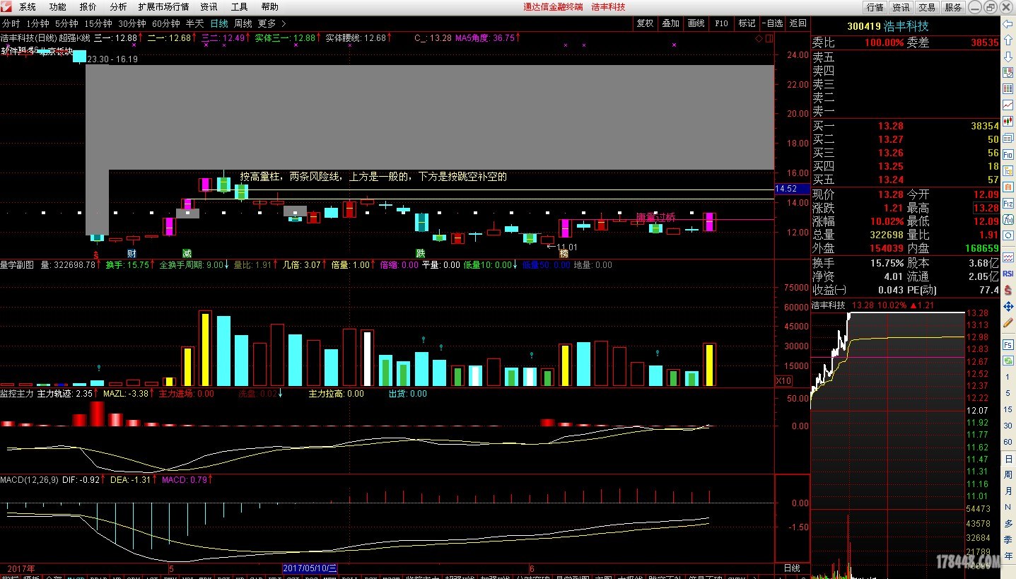Screen dimensions: 1016x579
Task: Select the RSI indicator icon
Action: 1008,273
